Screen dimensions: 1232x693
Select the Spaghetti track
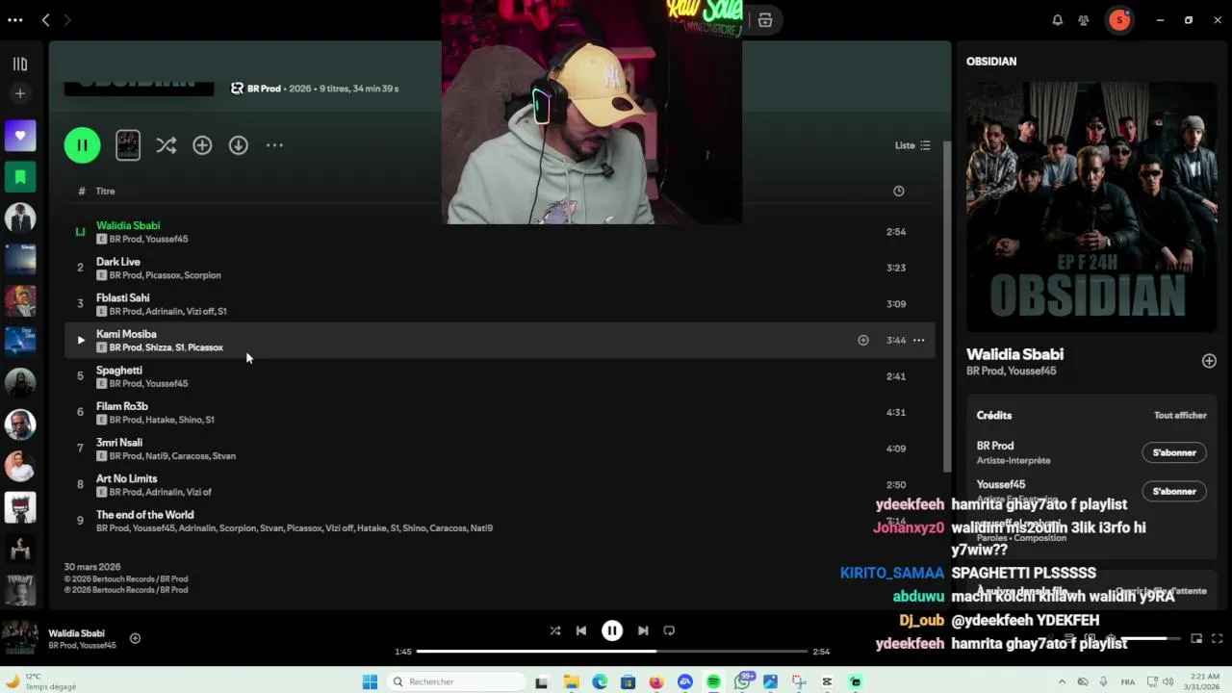(x=500, y=376)
